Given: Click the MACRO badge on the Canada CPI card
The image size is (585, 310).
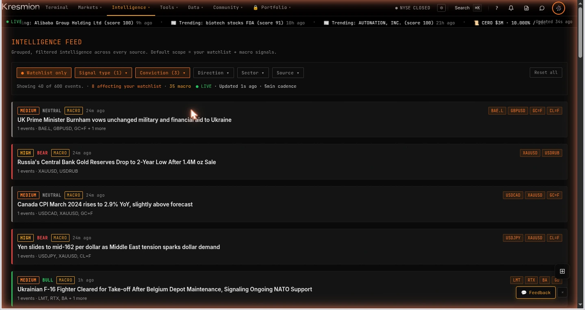Looking at the screenshot, I should [74, 195].
